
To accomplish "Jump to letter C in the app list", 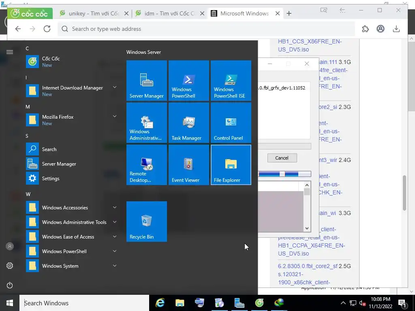I will tap(27, 49).
